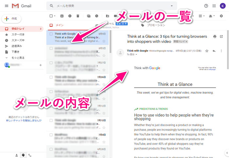Image resolution: width=229 pixels, height=158 pixels.
Task: Open the account avatar K
Action: tap(222, 6)
